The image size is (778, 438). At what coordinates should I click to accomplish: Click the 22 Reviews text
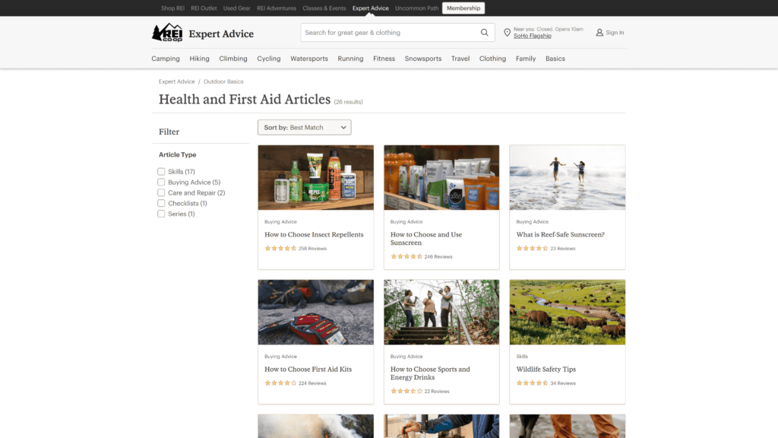pos(437,392)
